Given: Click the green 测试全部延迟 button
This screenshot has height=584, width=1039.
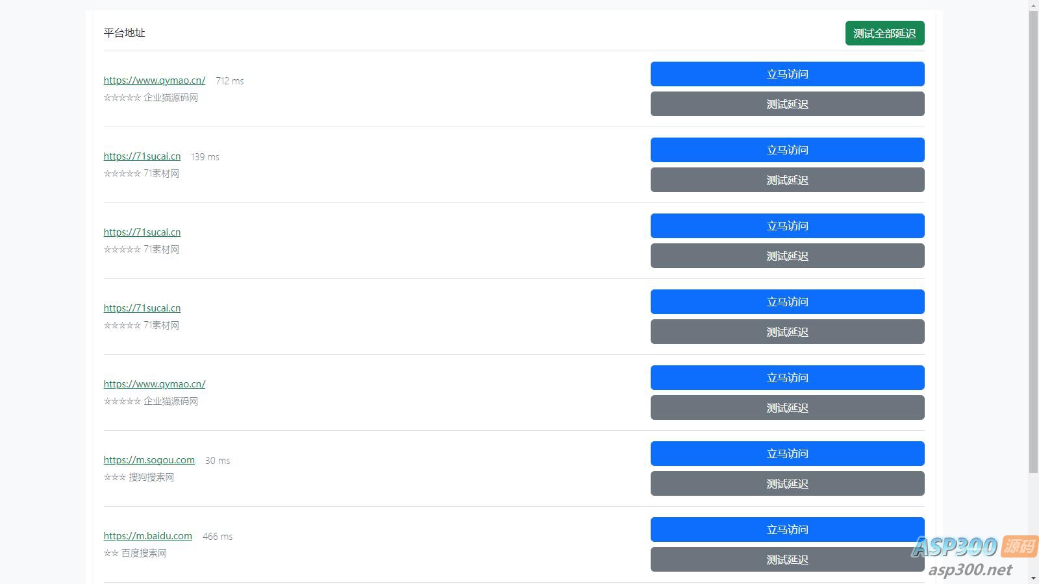Looking at the screenshot, I should click(884, 34).
